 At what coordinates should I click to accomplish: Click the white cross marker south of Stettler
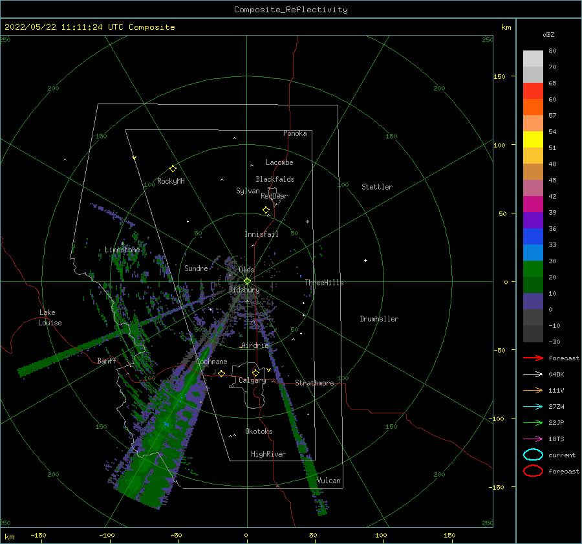click(x=365, y=260)
